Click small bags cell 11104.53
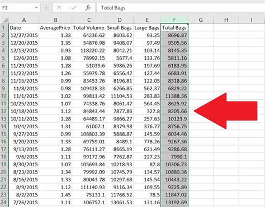Image resolution: width=265 pixels, height=207 pixels. (120, 96)
